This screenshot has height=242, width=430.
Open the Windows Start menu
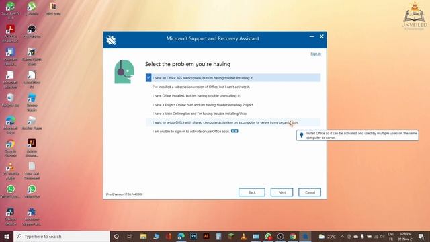7,236
